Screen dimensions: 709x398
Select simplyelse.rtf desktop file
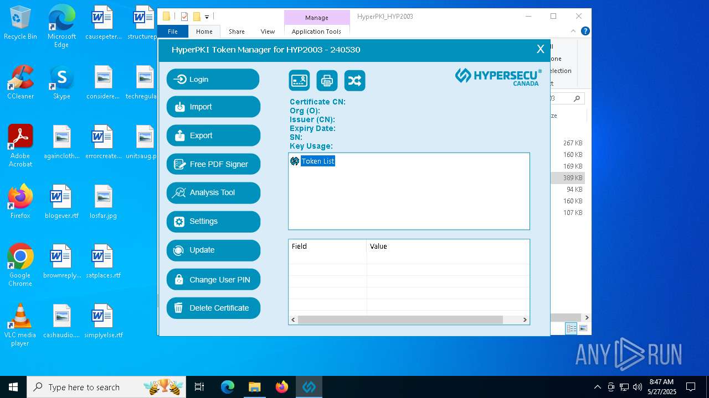click(x=103, y=321)
